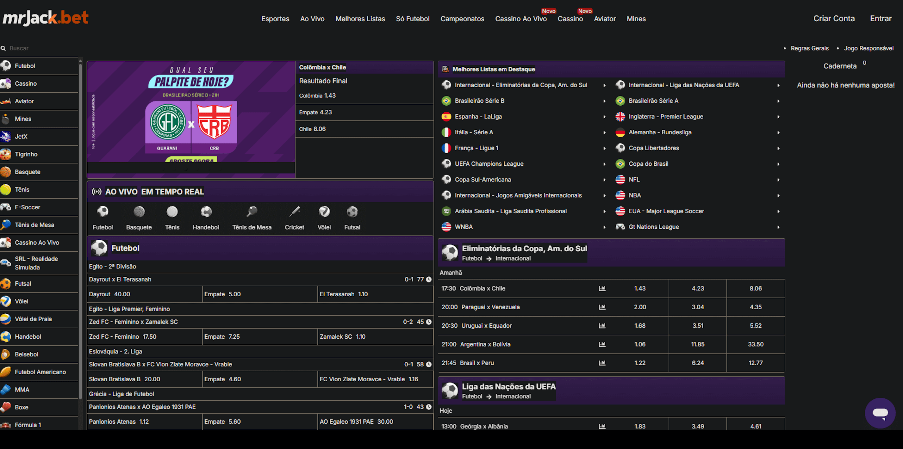Open Futebol Americano category
Image resolution: width=903 pixels, height=449 pixels.
39,372
